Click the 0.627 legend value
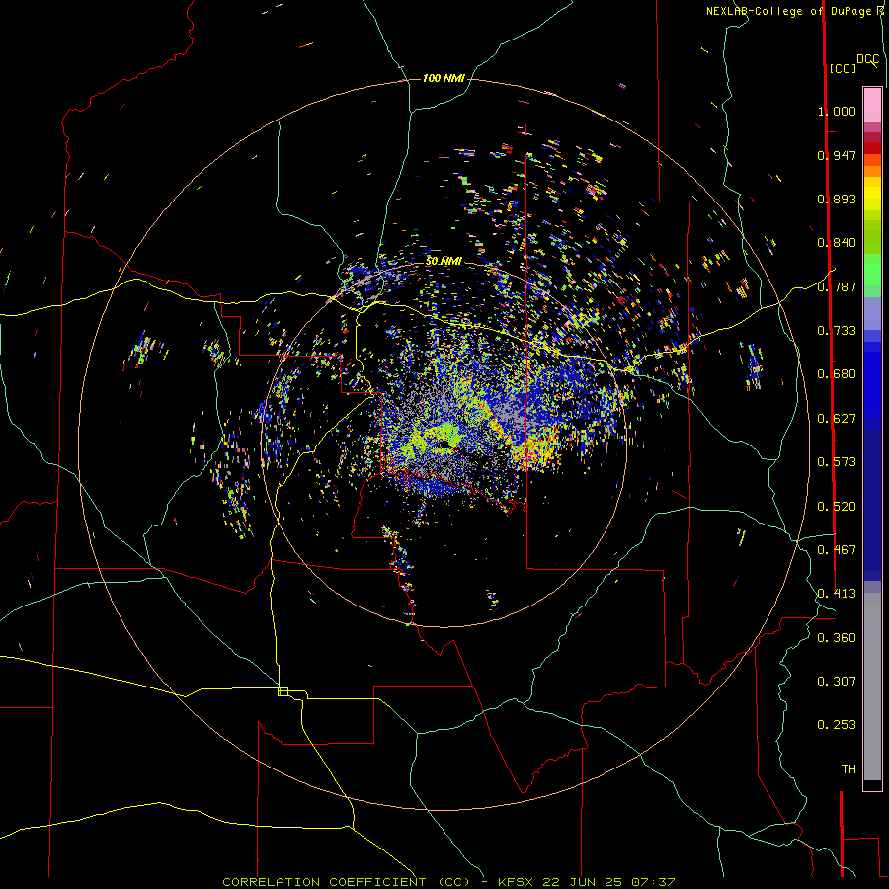The image size is (889, 889). pyautogui.click(x=837, y=419)
